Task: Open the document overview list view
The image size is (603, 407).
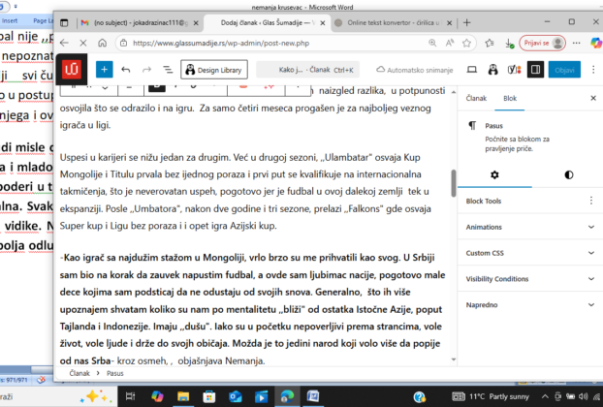Action: (167, 70)
